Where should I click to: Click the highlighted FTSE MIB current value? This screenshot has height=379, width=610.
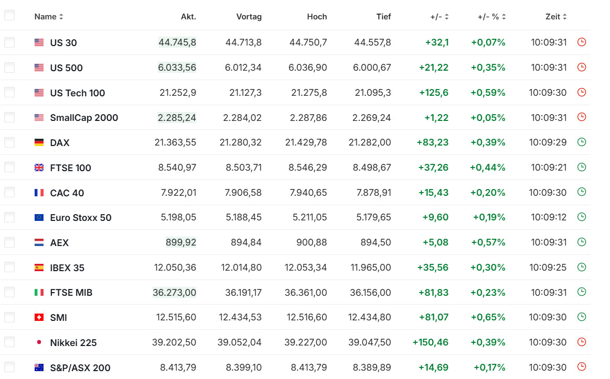click(x=175, y=293)
